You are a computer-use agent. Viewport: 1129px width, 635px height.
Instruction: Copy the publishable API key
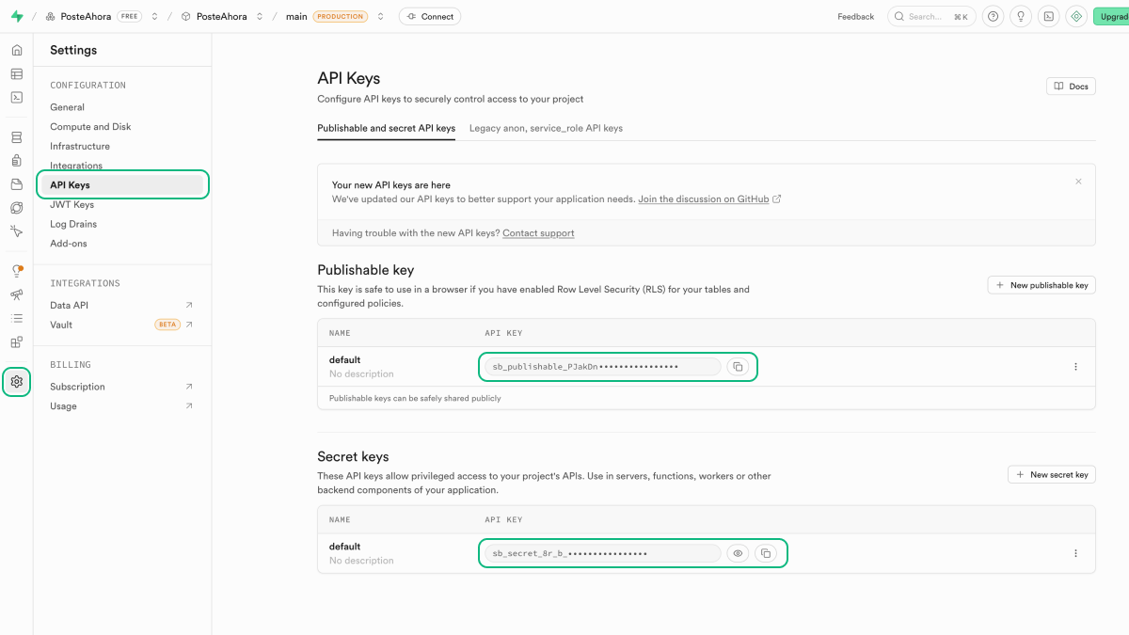[x=738, y=366]
